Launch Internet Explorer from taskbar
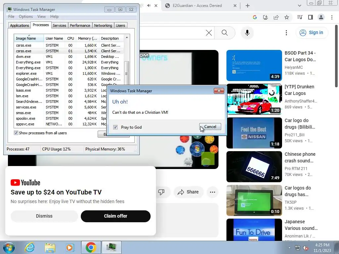 click(29, 247)
